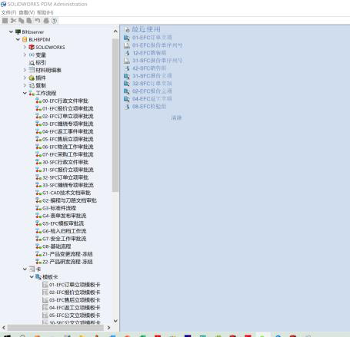Image resolution: width=350 pixels, height=337 pixels.
Task: Open recent item 32-SFC订单立项
Action: coord(152,84)
